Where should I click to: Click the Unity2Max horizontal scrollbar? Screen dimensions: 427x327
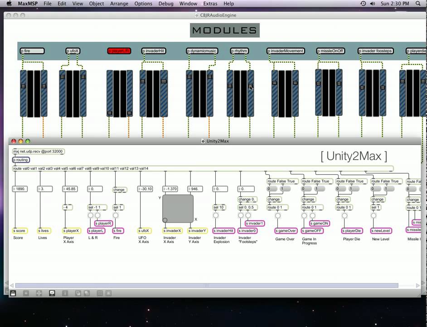coord(207,286)
